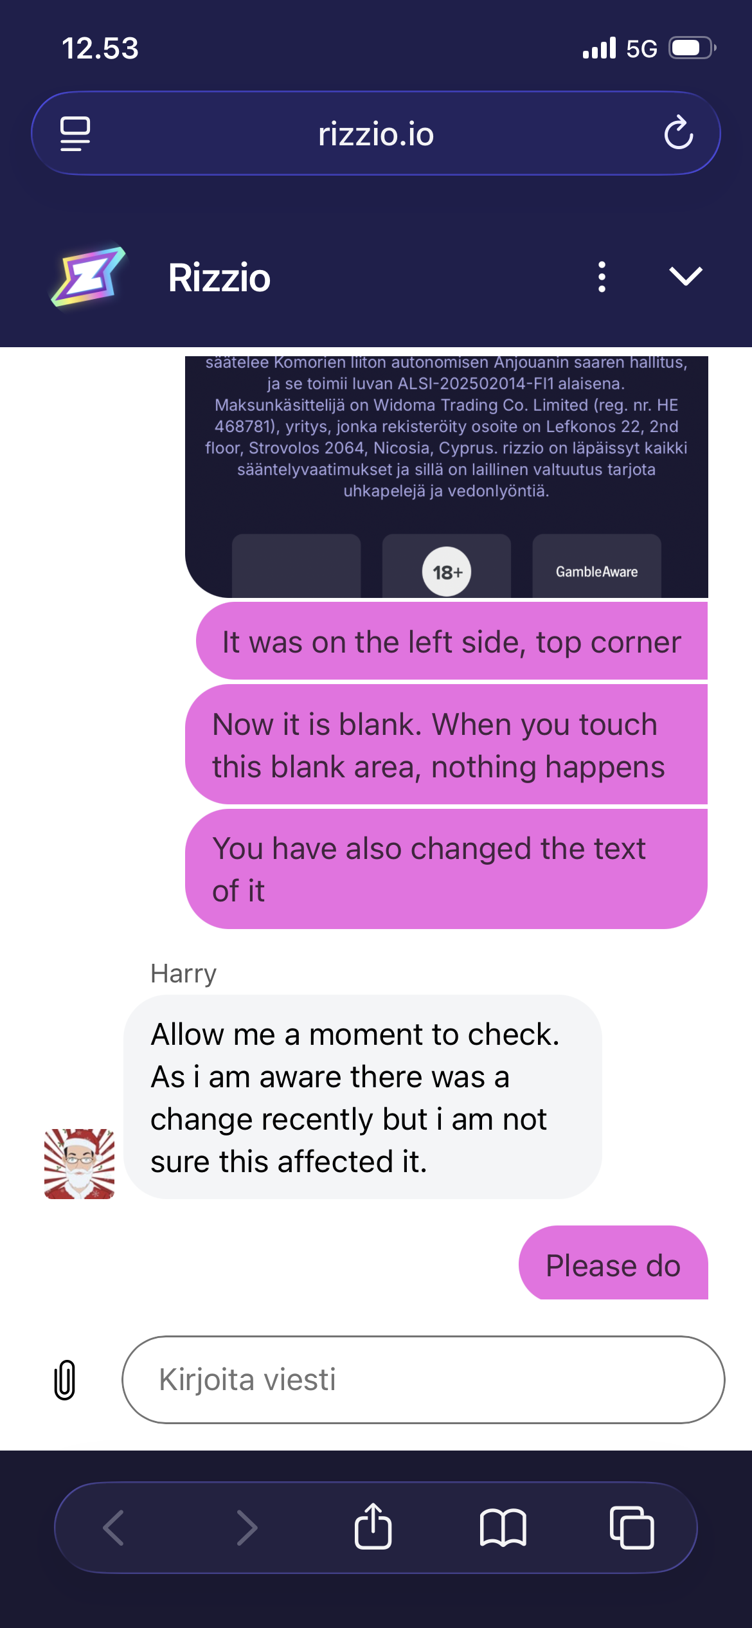
Task: Click the Kirjoita viesti message field
Action: (x=424, y=1380)
